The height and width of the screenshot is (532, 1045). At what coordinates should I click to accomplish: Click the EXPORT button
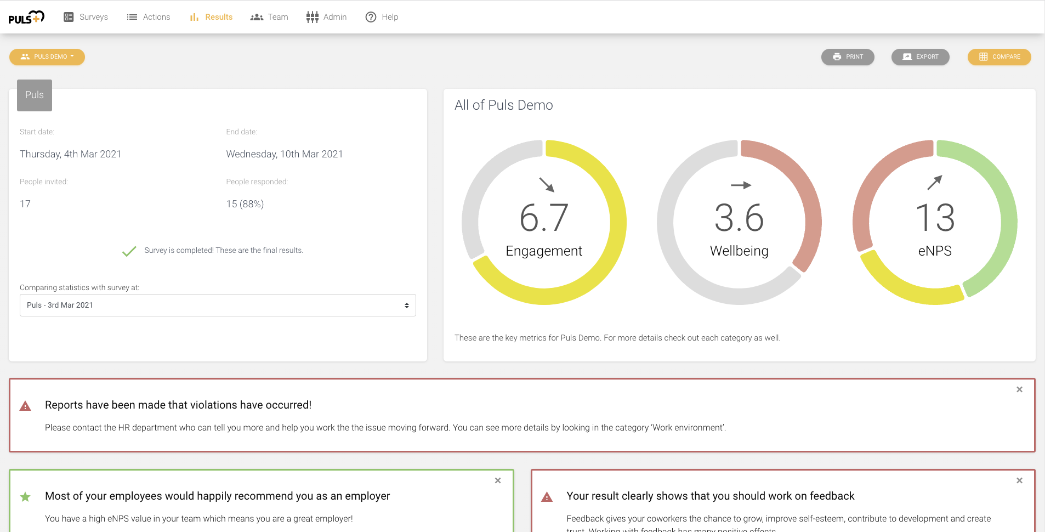tap(921, 56)
